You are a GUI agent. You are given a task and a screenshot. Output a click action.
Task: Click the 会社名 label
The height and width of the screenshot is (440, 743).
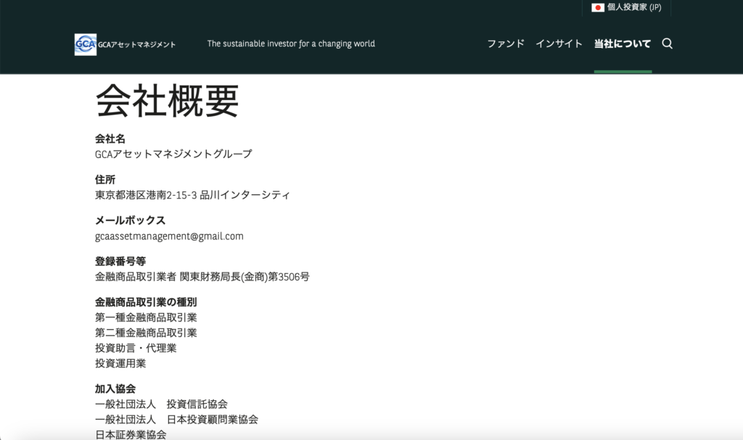(x=110, y=138)
